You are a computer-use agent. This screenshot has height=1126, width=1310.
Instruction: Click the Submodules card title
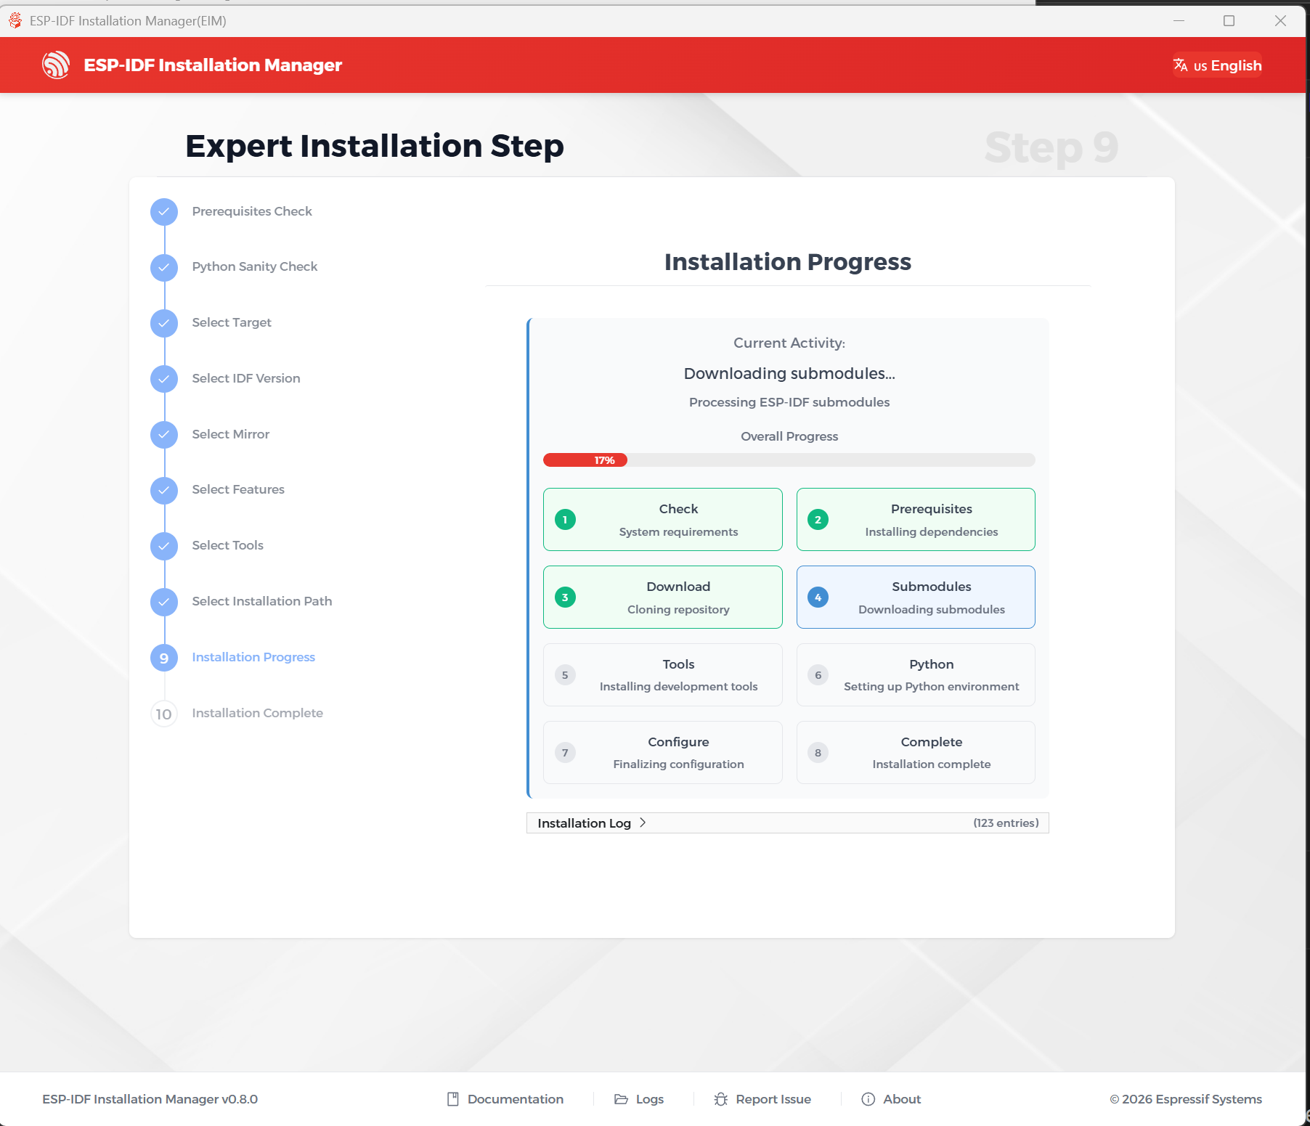pos(932,587)
